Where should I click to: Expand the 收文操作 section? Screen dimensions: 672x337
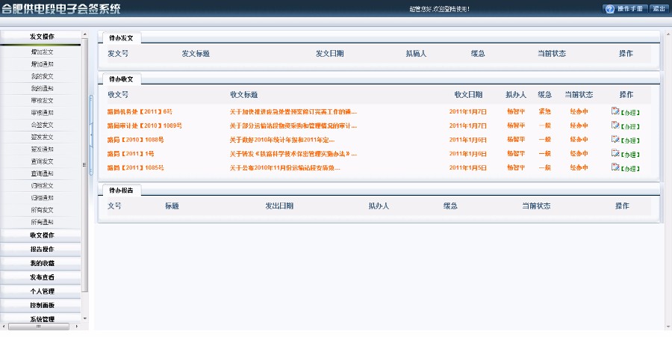pos(40,235)
